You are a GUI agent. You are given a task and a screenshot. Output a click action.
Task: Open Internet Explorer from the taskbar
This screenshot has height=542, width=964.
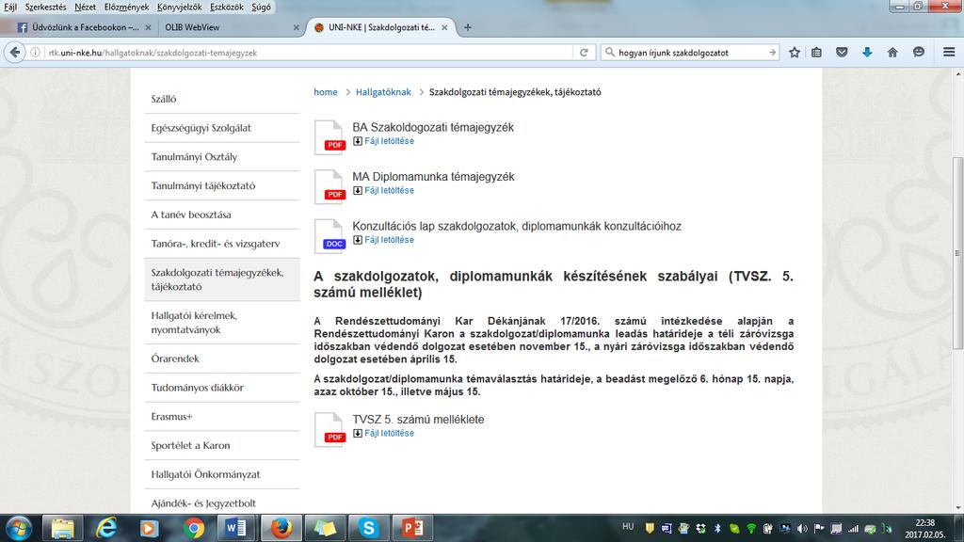[106, 528]
